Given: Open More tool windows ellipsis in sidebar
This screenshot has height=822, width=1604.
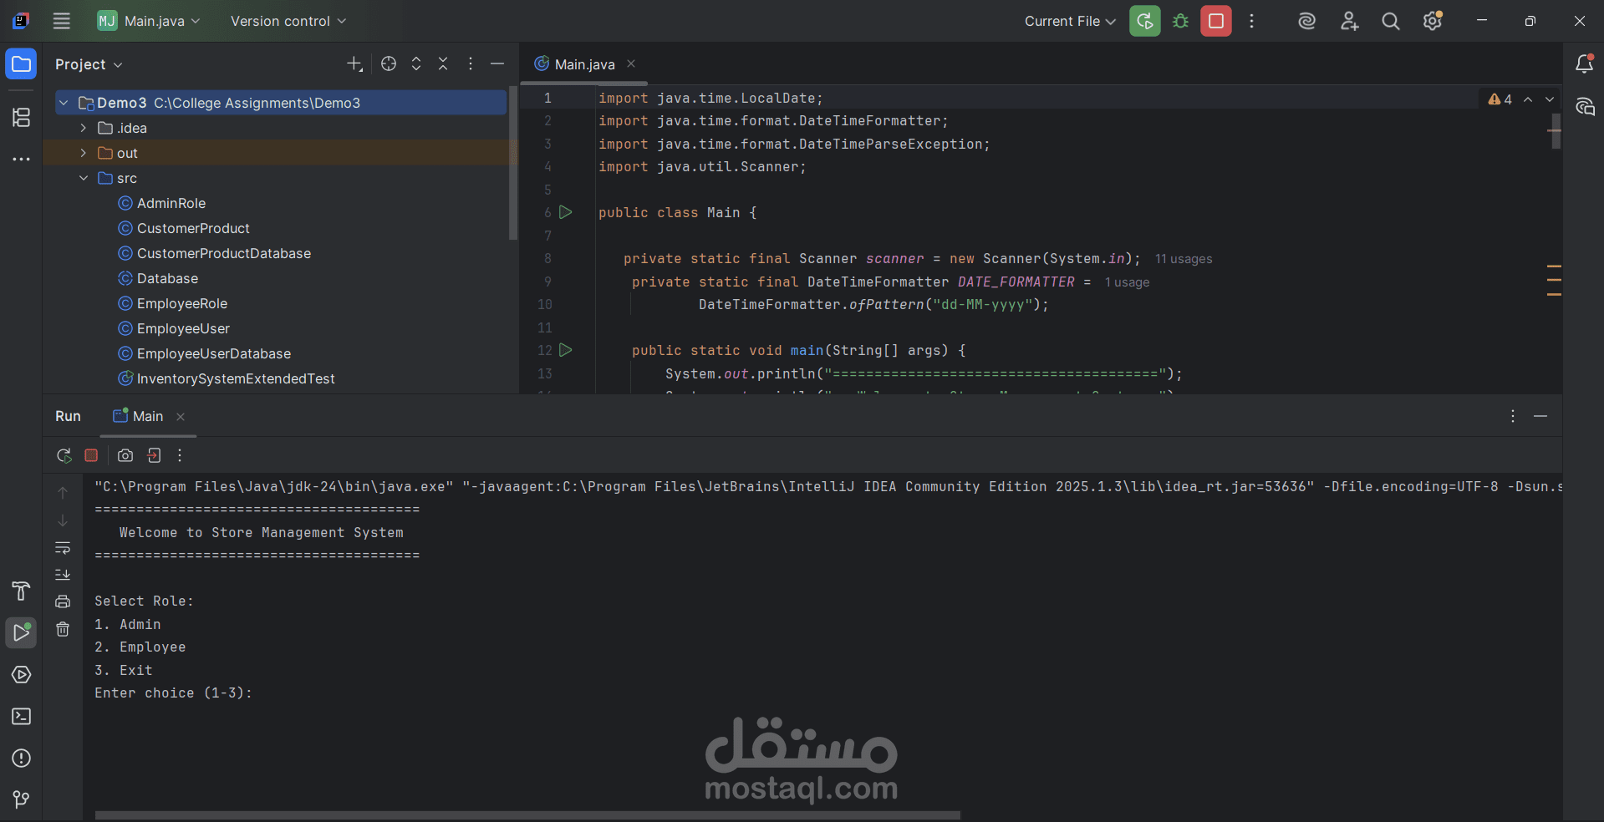Looking at the screenshot, I should coord(21,159).
